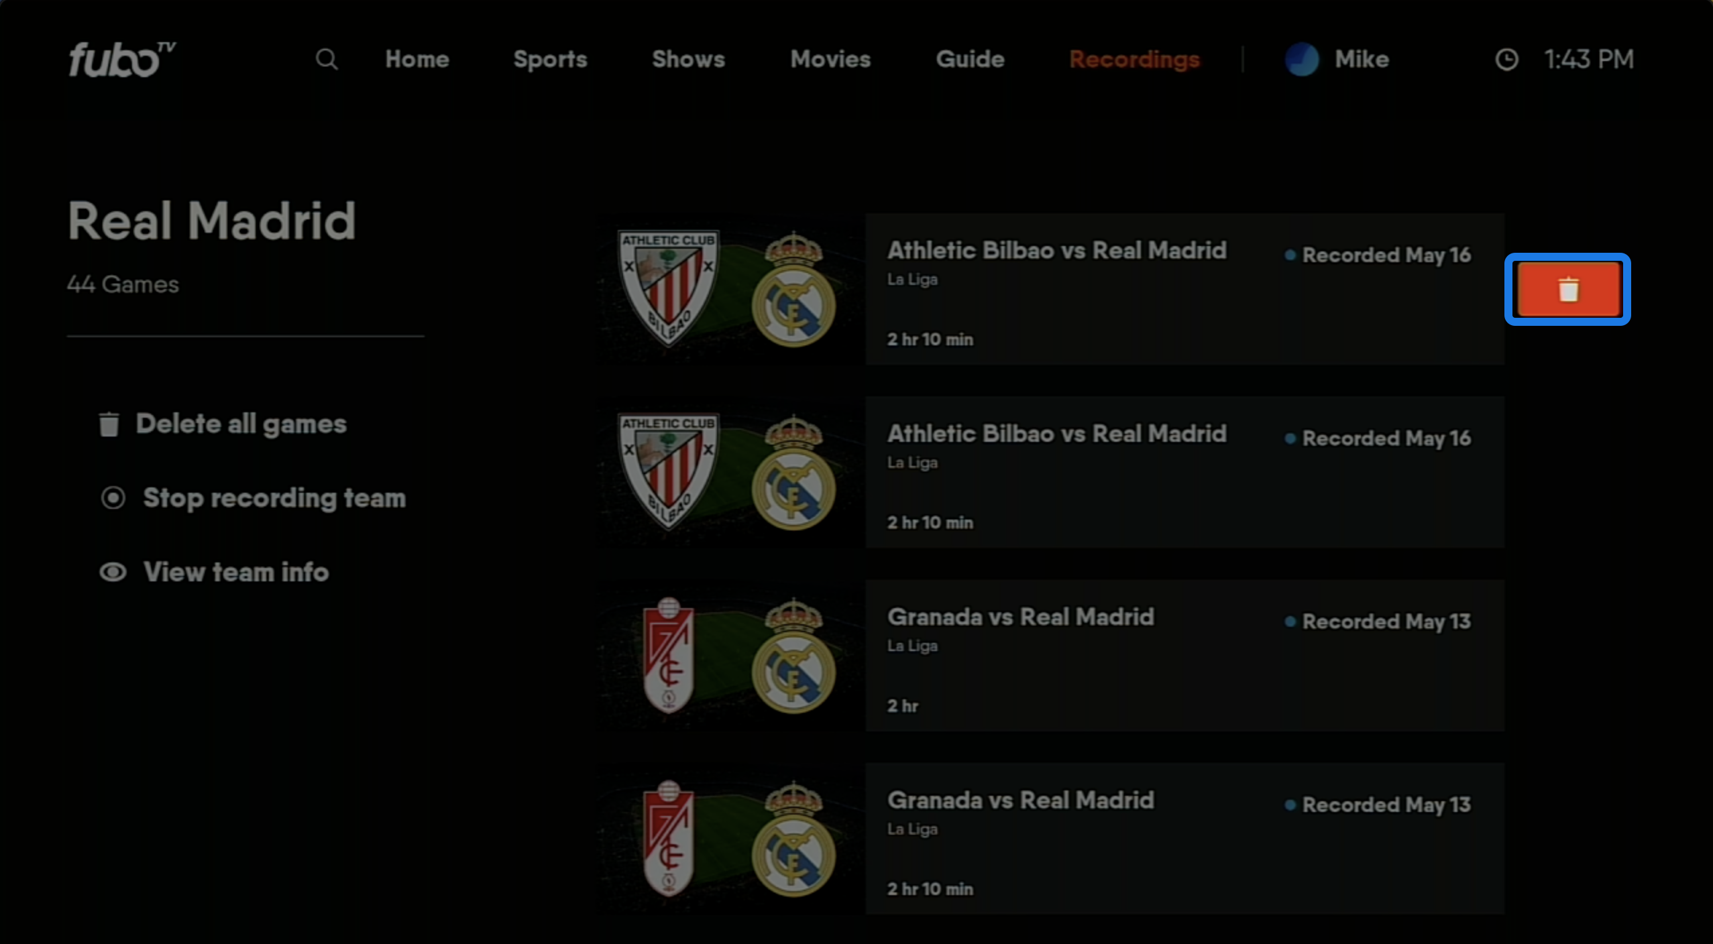Click the eye icon beside View team info
The image size is (1713, 944).
pyautogui.click(x=113, y=573)
